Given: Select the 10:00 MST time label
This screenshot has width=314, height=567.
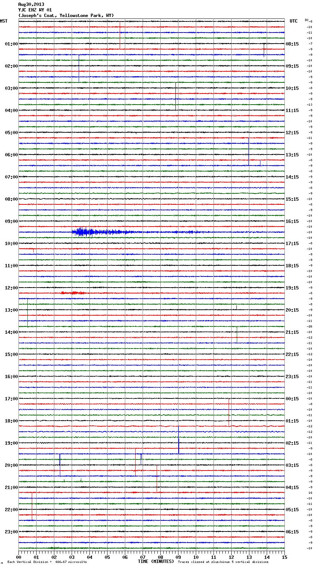Looking at the screenshot, I should click(11, 244).
